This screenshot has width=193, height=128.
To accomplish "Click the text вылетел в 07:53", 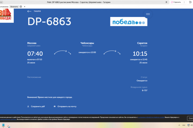I will click(35, 59).
